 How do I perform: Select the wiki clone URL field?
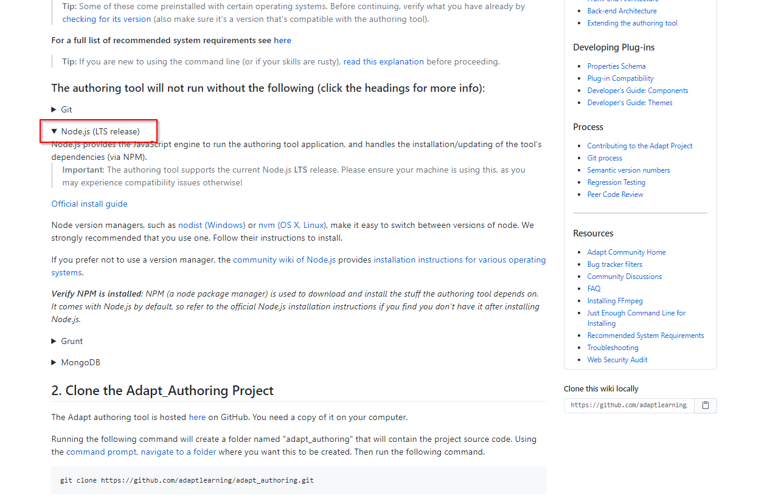(x=629, y=405)
